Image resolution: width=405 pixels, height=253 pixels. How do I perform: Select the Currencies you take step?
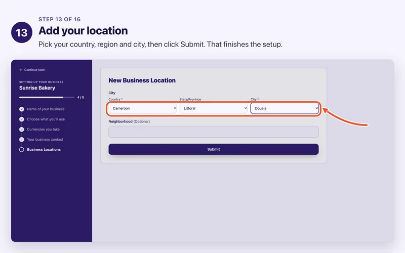click(43, 130)
